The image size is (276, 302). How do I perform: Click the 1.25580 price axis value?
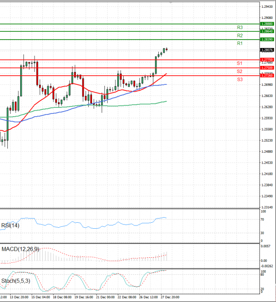pyautogui.click(x=267, y=130)
